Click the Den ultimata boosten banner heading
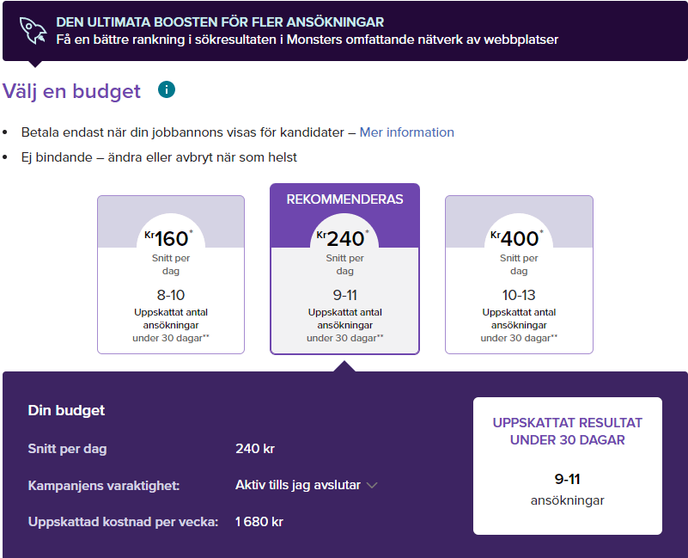This screenshot has height=558, width=688. click(220, 21)
